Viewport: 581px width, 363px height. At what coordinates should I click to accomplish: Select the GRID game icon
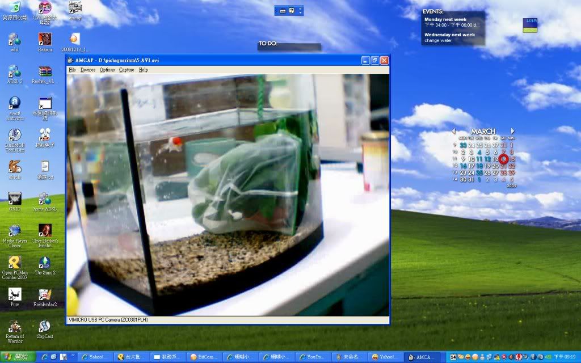[x=14, y=200]
